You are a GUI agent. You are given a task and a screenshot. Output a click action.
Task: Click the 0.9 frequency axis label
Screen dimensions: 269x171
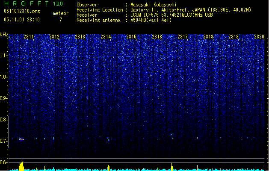[3, 98]
